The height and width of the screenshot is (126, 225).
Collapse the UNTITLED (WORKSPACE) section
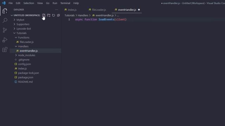click(12, 15)
